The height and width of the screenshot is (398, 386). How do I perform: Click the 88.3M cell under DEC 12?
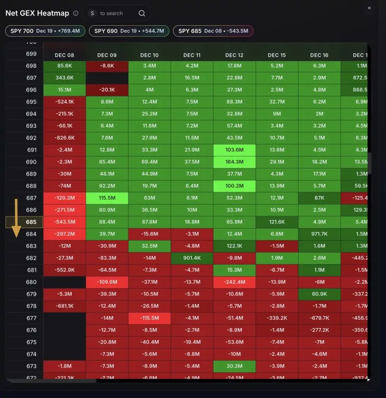click(x=234, y=102)
